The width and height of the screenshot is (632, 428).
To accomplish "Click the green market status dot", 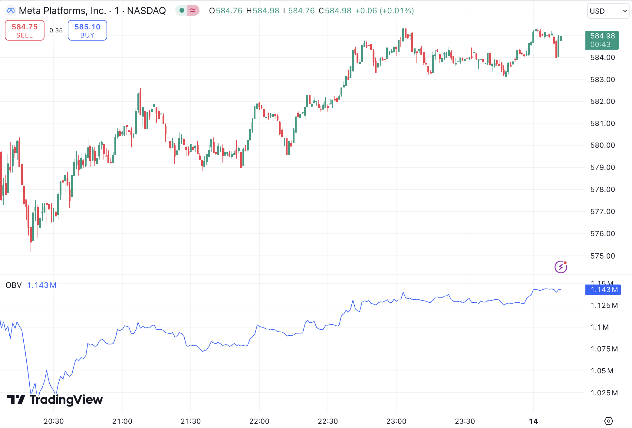I will point(182,11).
